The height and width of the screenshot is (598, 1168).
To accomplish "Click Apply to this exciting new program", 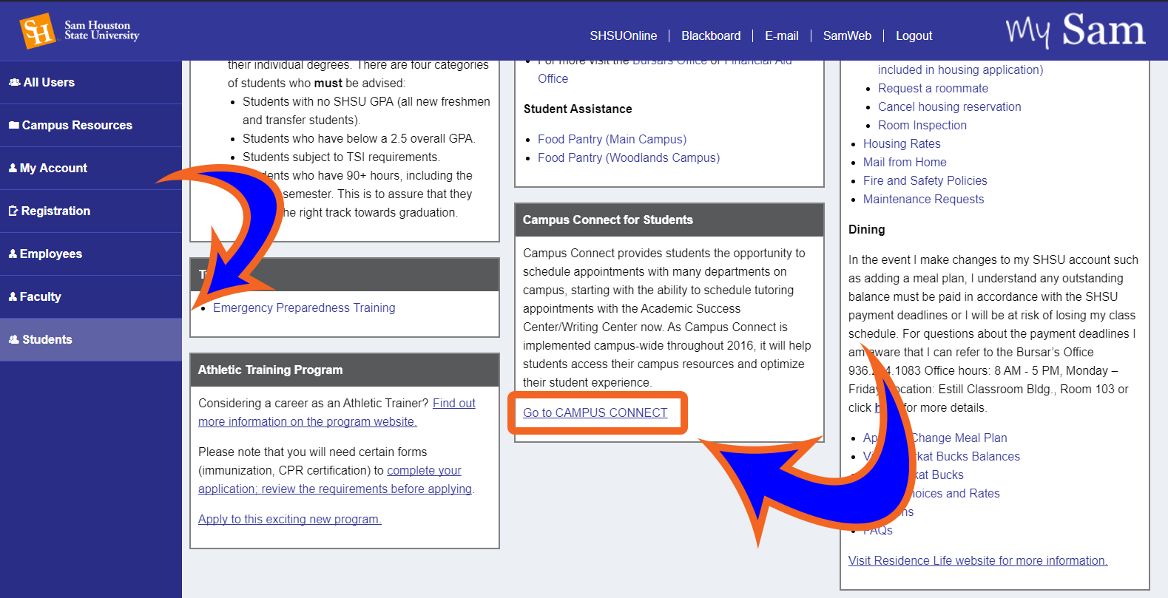I will pos(290,519).
